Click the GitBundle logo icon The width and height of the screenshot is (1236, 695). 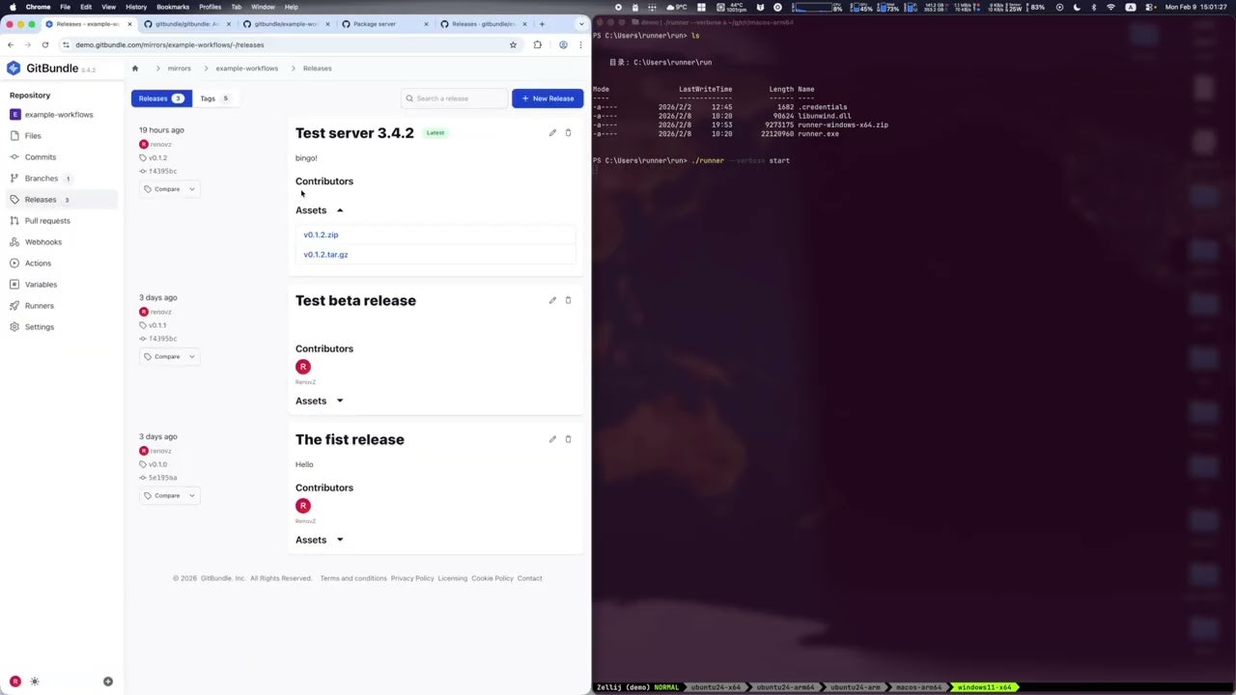[x=14, y=69]
